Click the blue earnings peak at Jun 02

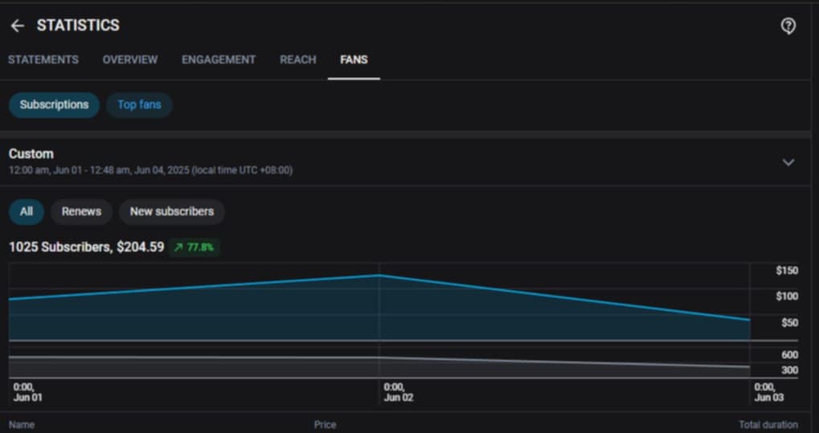[x=379, y=276]
